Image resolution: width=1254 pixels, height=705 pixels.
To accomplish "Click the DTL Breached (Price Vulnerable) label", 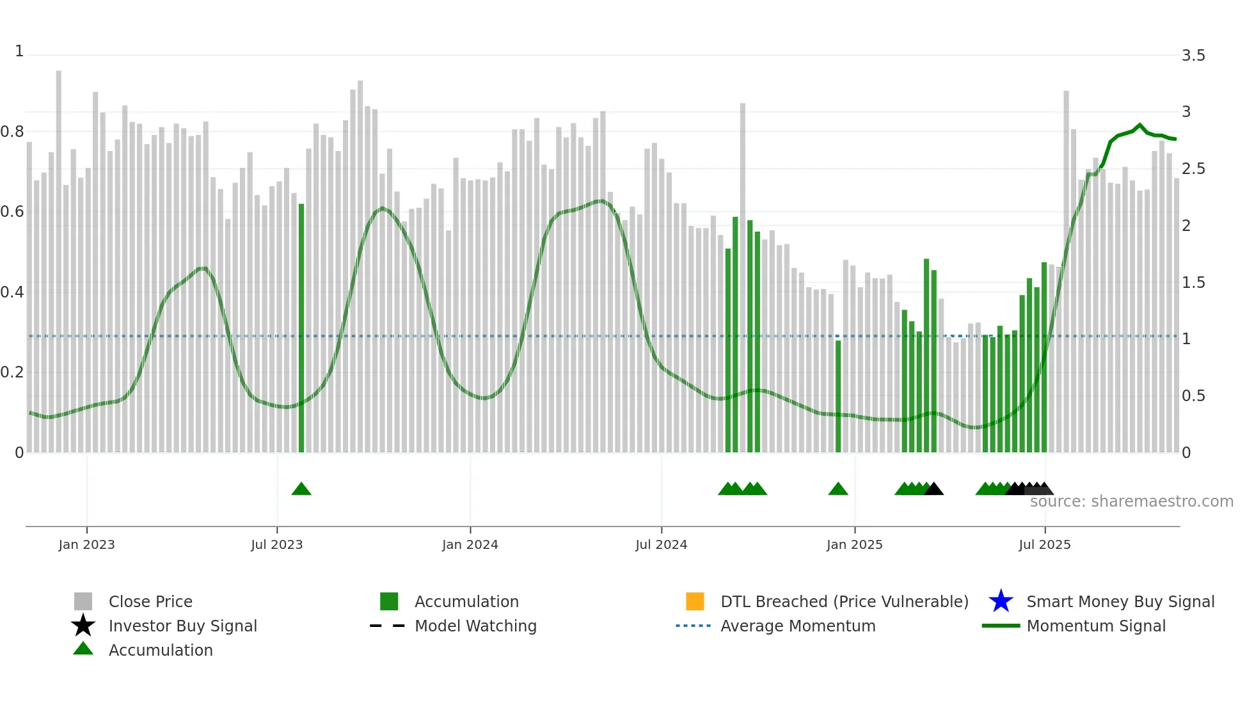I will coord(845,601).
